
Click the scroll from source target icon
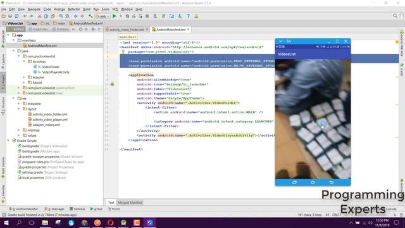[80, 29]
